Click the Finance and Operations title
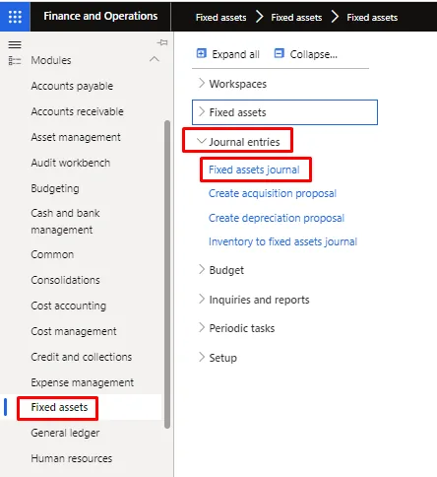Screen dimensions: 437x477 (100, 16)
